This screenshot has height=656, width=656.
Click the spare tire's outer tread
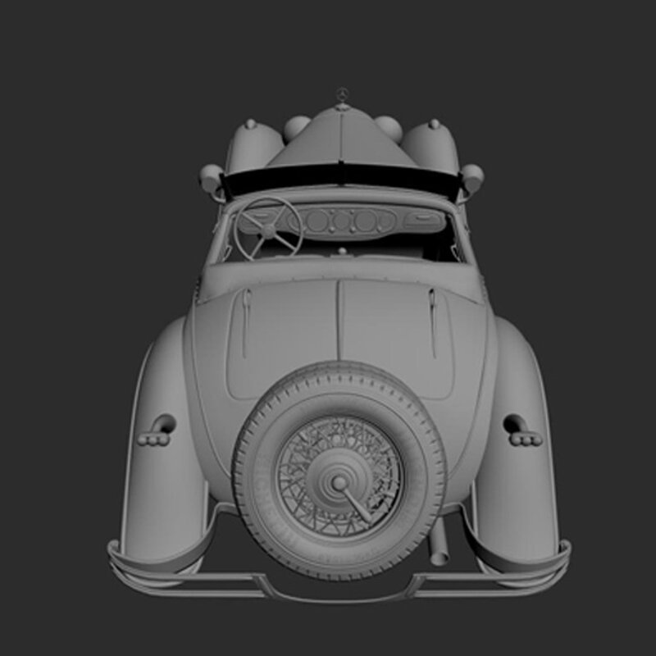tap(254, 492)
